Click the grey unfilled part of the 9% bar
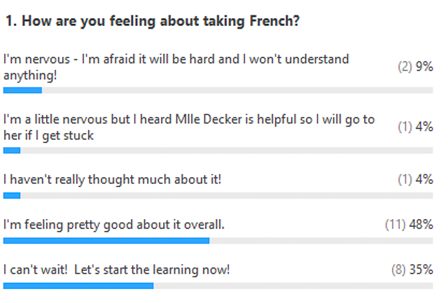 click(237, 90)
